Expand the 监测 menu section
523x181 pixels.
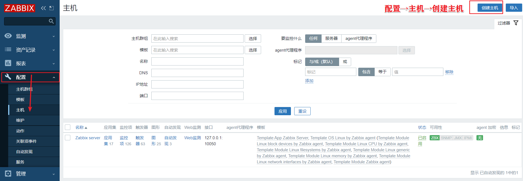pyautogui.click(x=30, y=36)
